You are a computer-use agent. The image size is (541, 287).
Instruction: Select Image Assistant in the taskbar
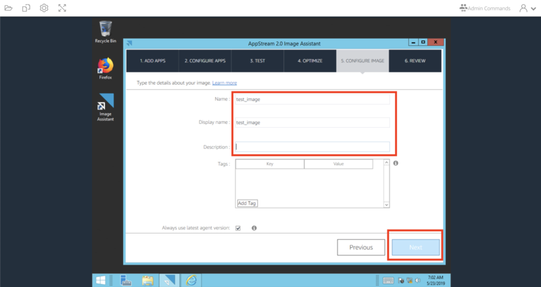pyautogui.click(x=169, y=280)
